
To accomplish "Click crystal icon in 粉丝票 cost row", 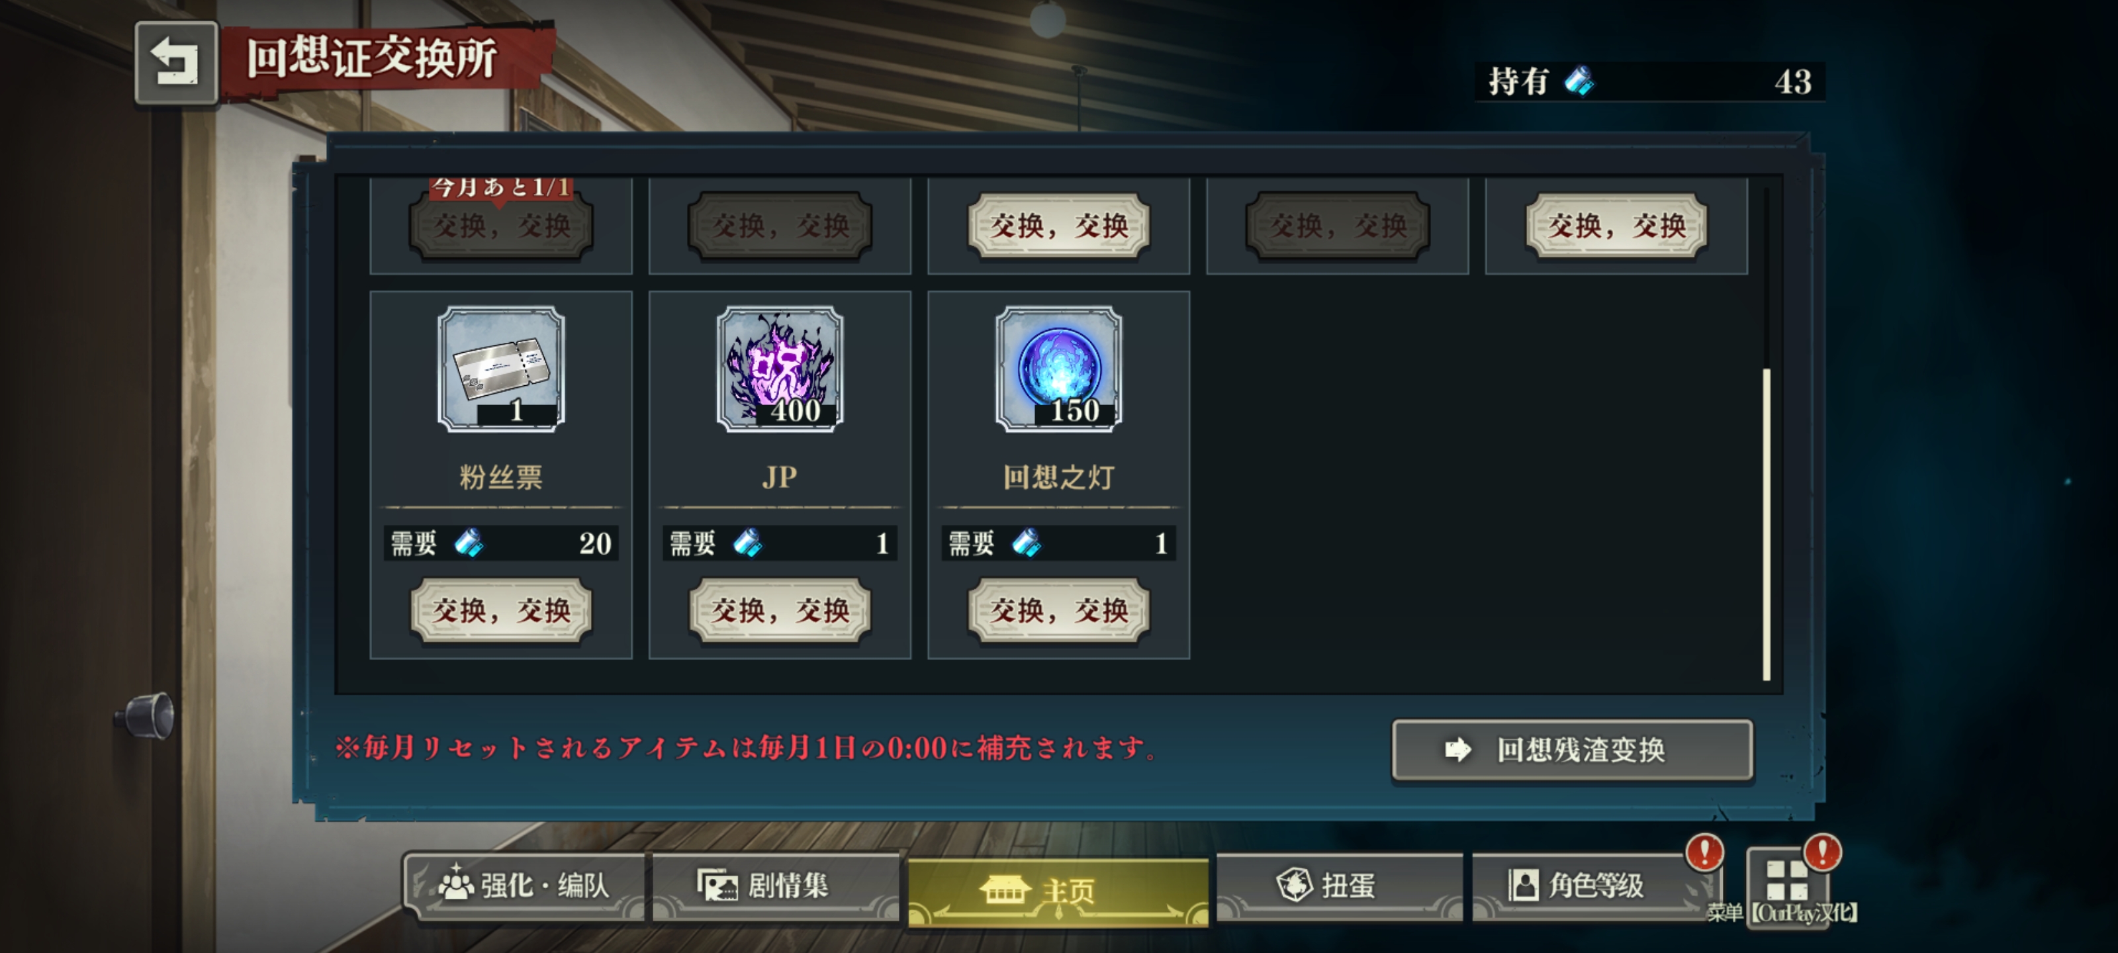I will point(469,543).
